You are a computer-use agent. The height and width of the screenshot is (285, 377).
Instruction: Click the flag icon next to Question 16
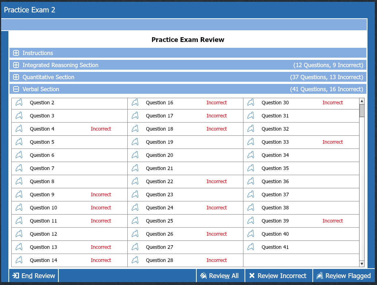[x=135, y=103]
